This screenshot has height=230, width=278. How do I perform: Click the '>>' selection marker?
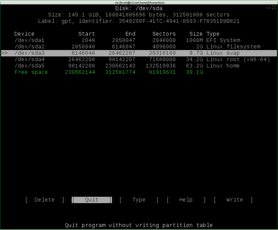(x=4, y=53)
